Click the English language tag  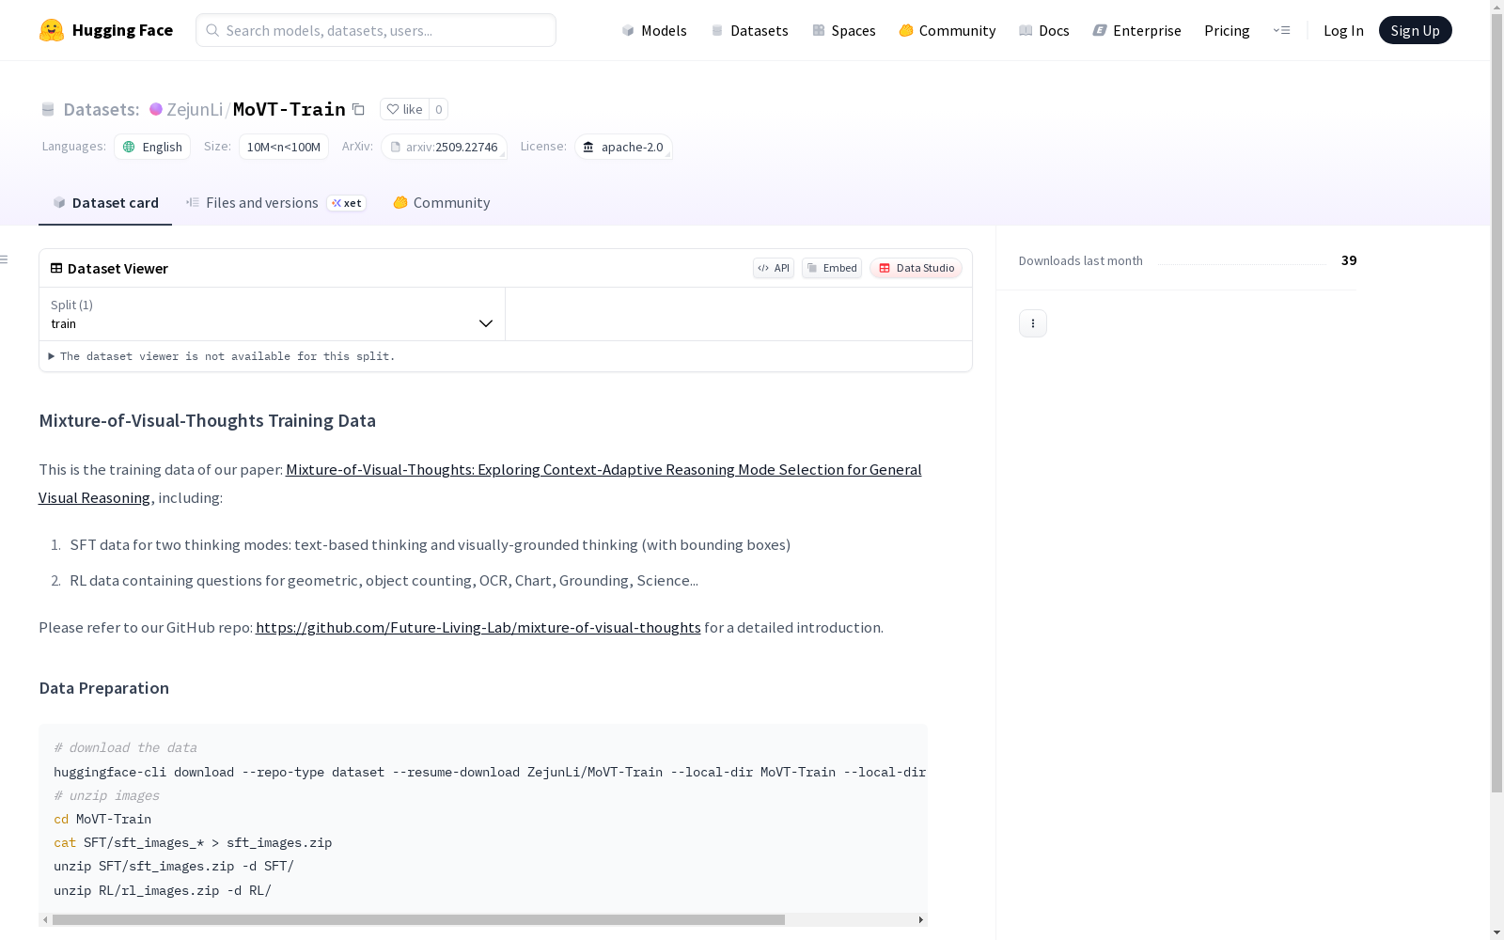click(x=152, y=147)
